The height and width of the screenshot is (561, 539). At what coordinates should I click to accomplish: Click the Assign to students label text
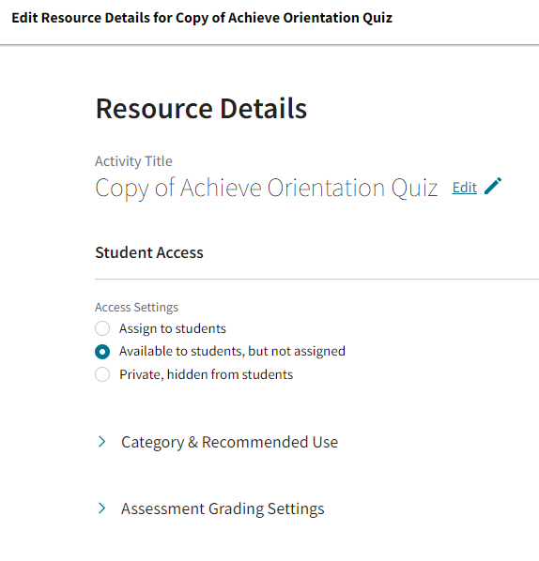(173, 328)
